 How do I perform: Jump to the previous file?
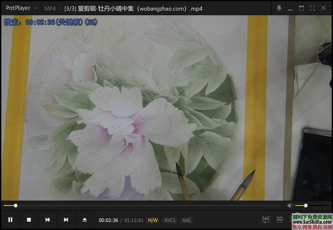47,220
